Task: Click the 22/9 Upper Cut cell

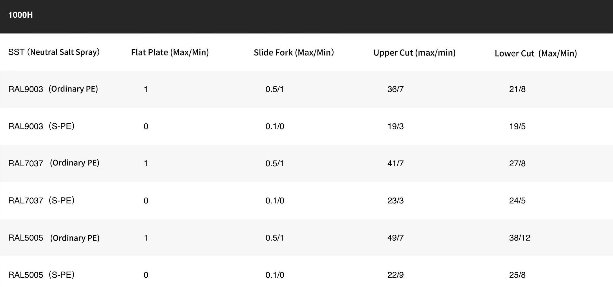Action: pos(395,275)
